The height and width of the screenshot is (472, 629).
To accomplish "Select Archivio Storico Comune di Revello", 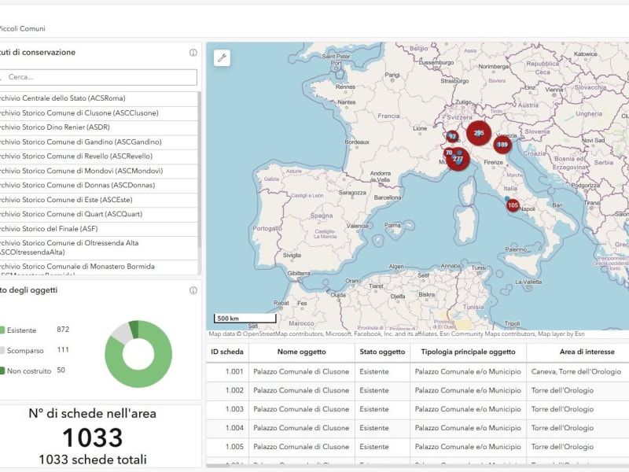I will [x=98, y=156].
